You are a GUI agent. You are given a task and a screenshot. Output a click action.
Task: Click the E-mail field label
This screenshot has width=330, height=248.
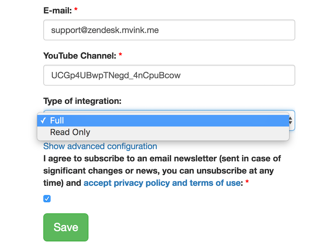57,10
